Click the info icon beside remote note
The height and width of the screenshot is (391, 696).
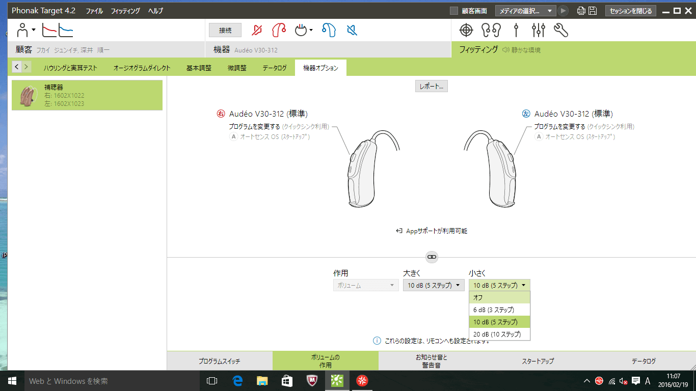click(x=377, y=341)
